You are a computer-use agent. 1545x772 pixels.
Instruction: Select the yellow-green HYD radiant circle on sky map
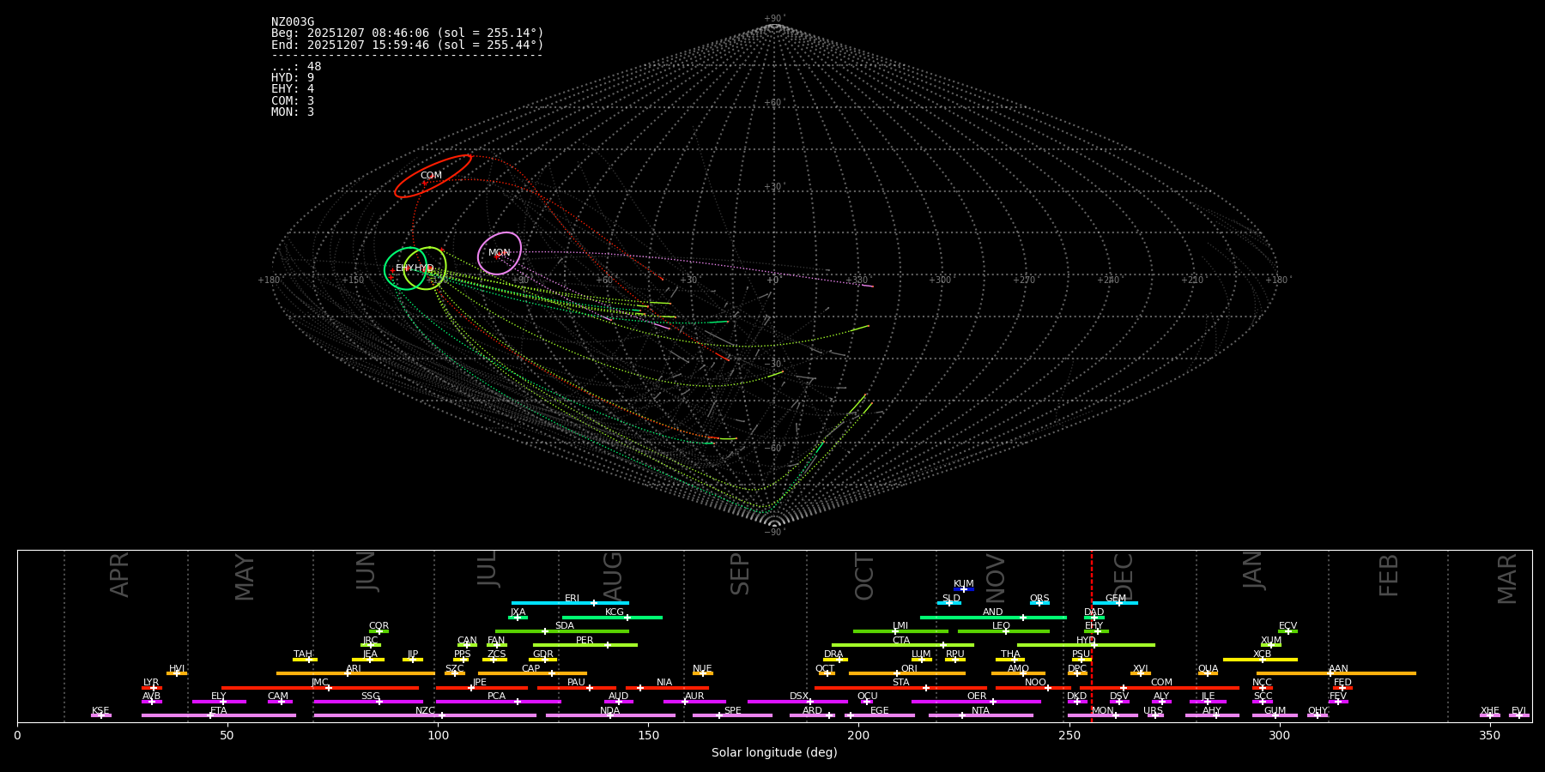pyautogui.click(x=425, y=268)
